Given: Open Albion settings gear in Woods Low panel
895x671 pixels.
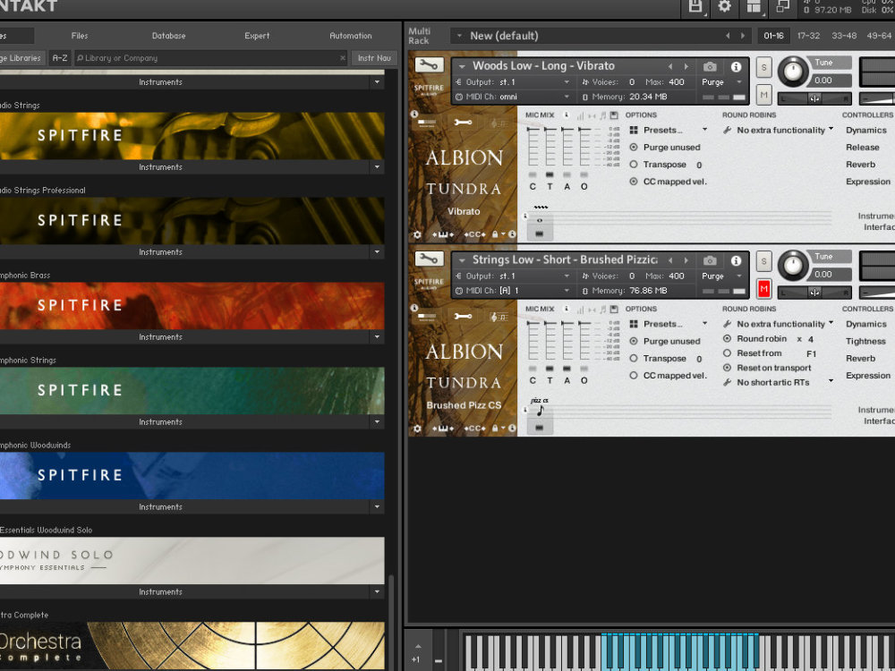Looking at the screenshot, I should 417,234.
